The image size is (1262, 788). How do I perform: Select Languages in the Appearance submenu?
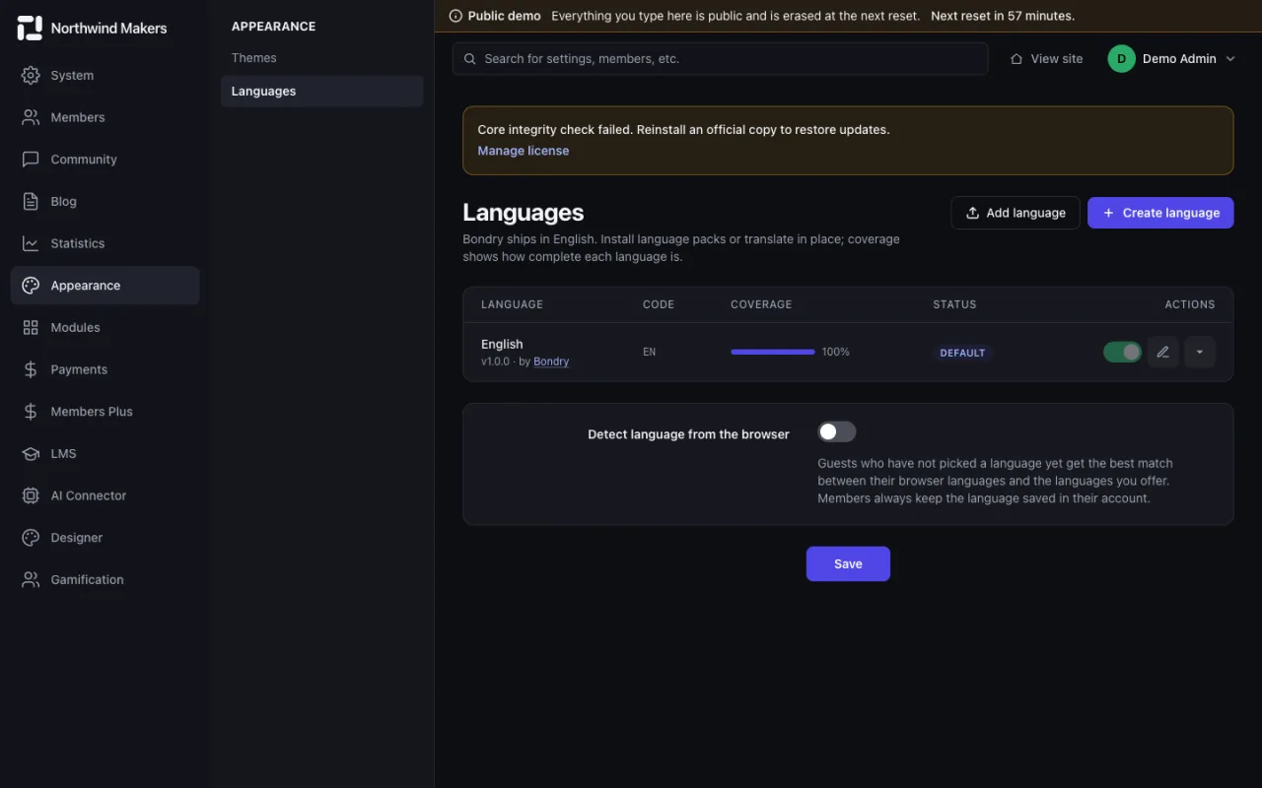[x=321, y=92]
